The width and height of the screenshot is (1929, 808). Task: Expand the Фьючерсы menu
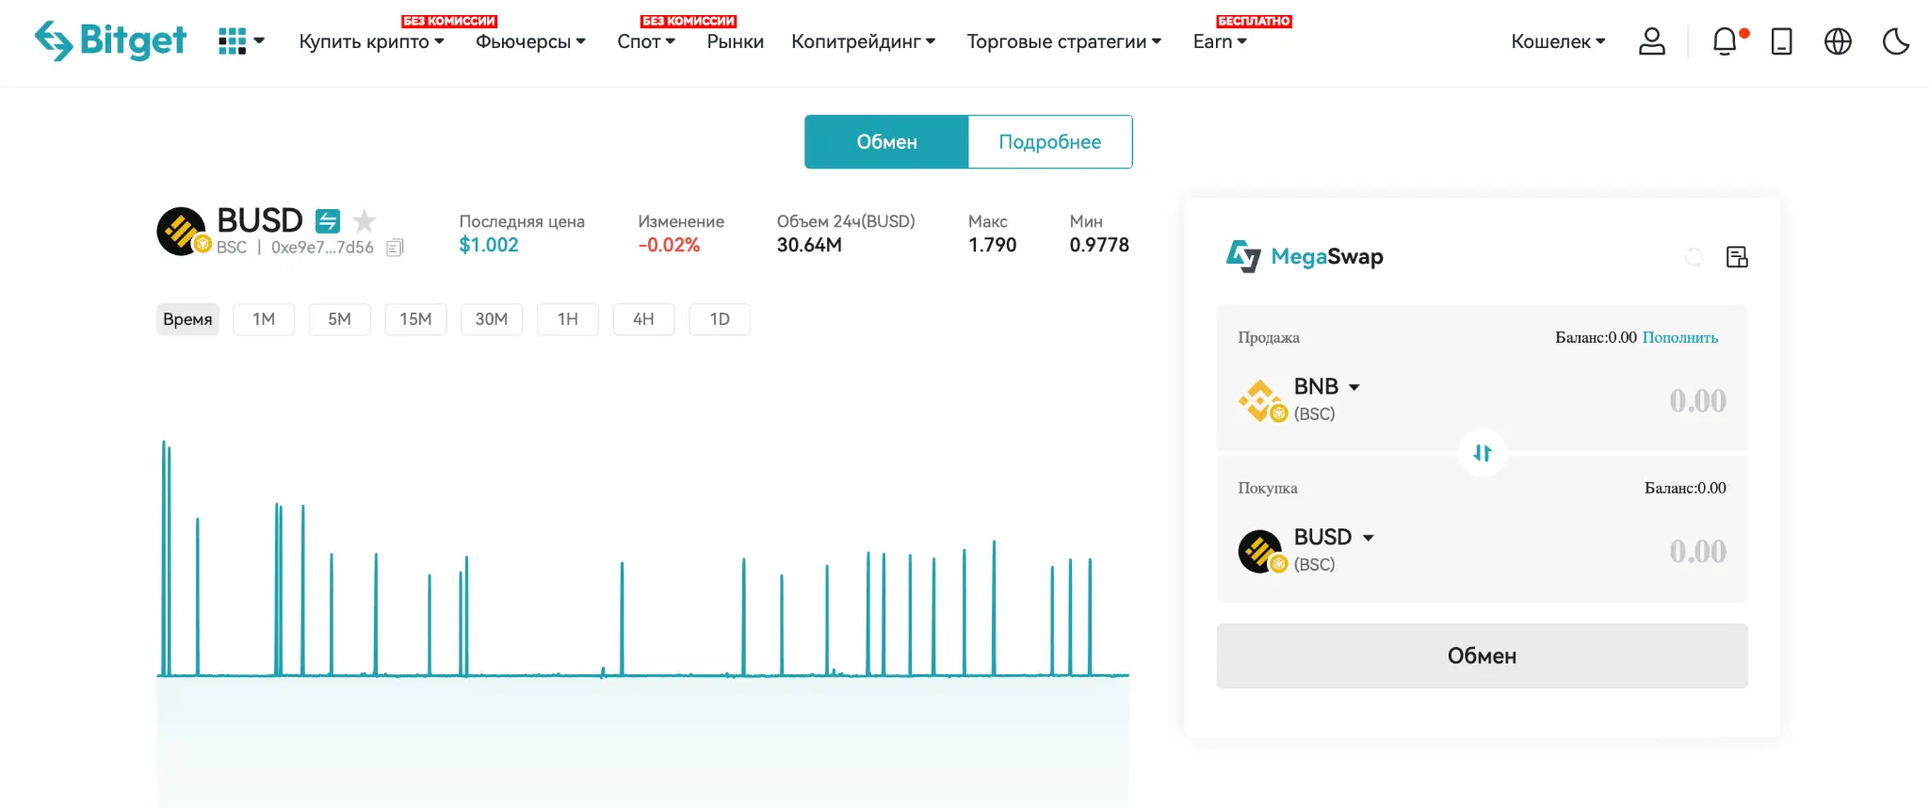pyautogui.click(x=530, y=41)
